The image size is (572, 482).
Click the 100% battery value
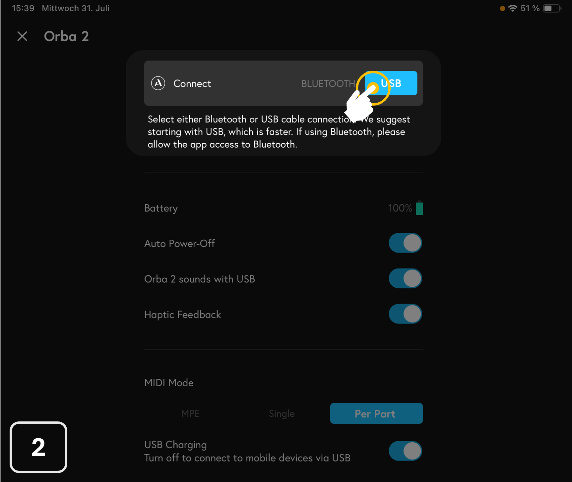point(400,208)
